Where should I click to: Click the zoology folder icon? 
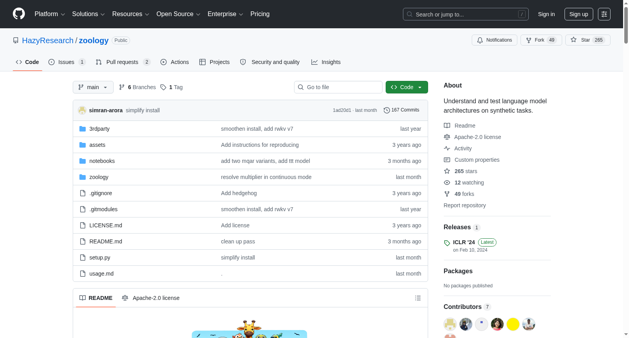click(83, 177)
